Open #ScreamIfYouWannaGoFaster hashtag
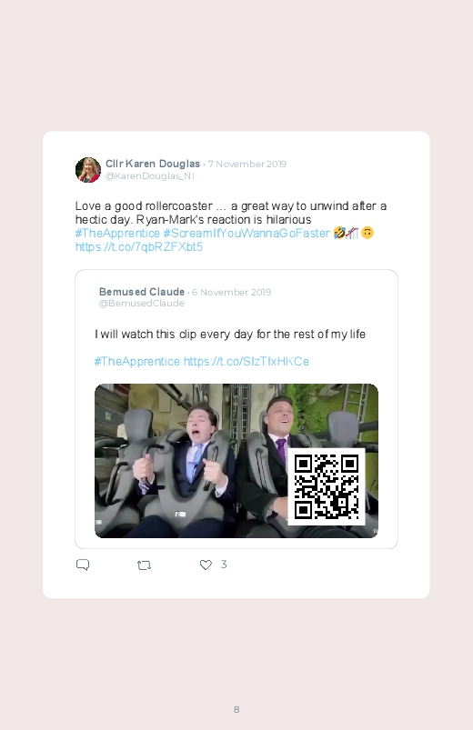Image resolution: width=473 pixels, height=730 pixels. pyautogui.click(x=247, y=234)
